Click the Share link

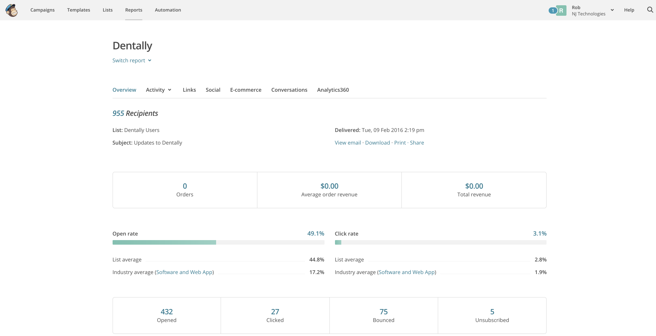click(417, 143)
